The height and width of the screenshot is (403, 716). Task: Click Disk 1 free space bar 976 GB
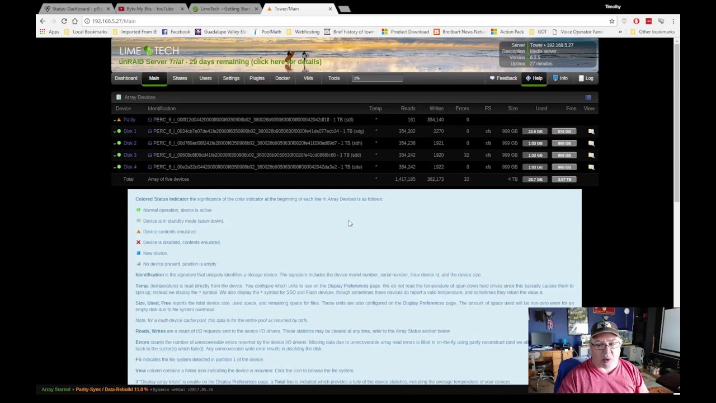coord(564,132)
